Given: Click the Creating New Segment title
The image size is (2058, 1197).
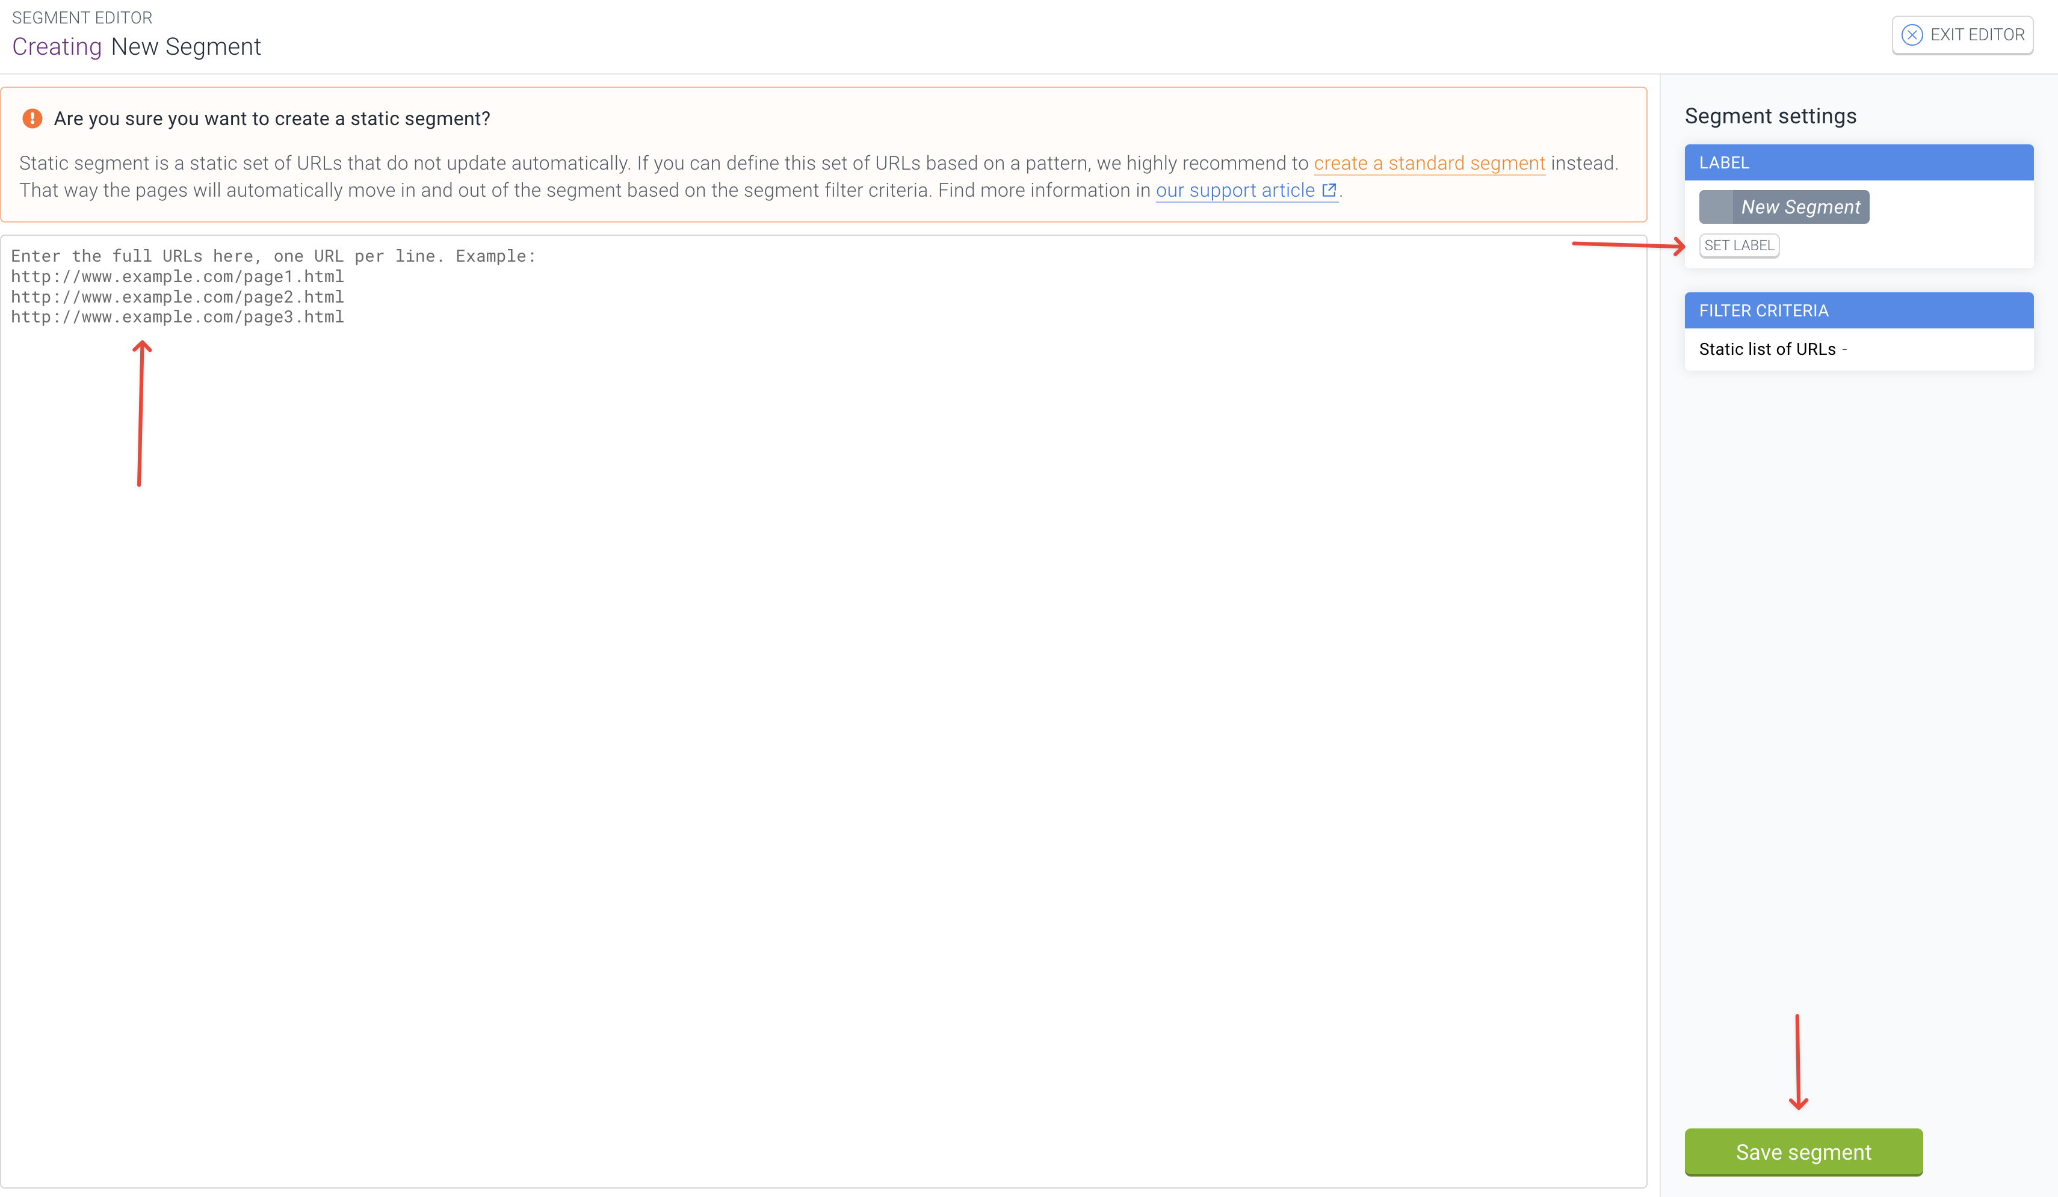Looking at the screenshot, I should tap(137, 46).
